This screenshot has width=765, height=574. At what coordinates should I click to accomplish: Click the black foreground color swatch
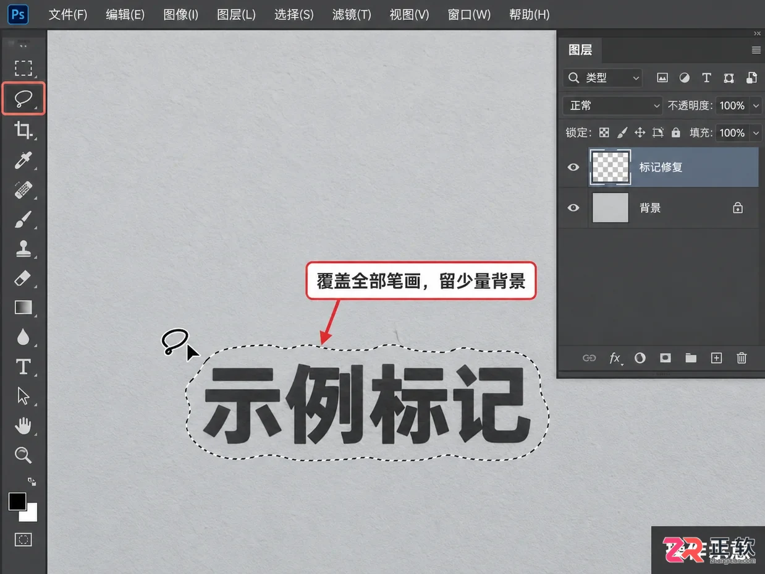[16, 501]
